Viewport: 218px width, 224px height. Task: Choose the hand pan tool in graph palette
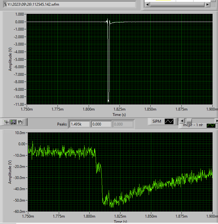point(20,122)
